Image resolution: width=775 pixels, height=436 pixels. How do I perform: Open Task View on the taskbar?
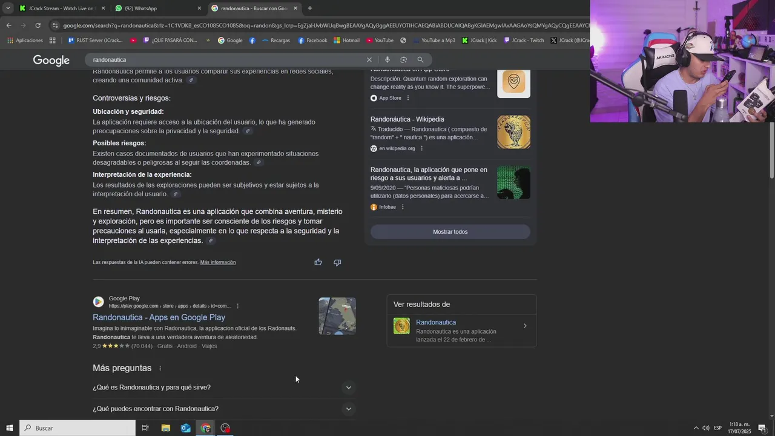click(x=145, y=428)
